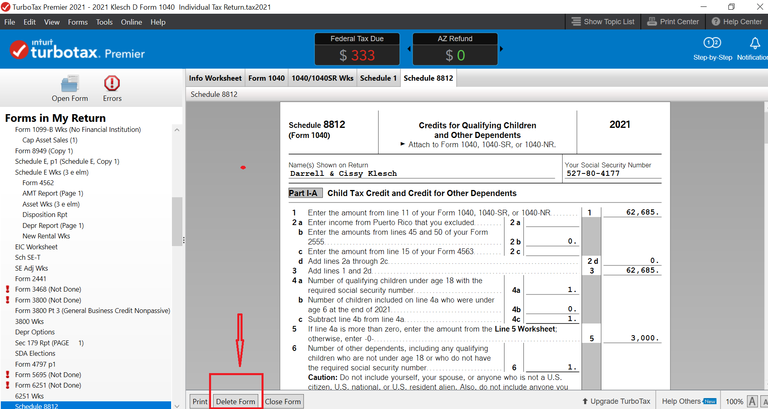The height and width of the screenshot is (409, 768).
Task: Open the Notifications bell
Action: 755,43
